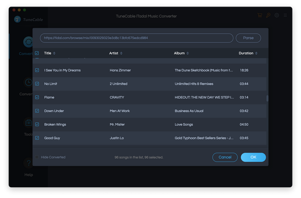Uncheck the No Limit song checkbox
This screenshot has width=301, height=198.
[37, 84]
